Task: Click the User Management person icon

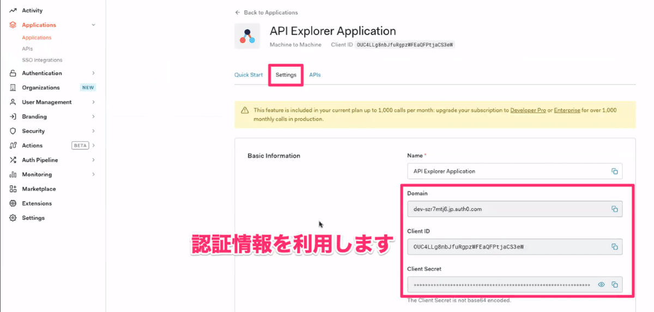Action: tap(13, 102)
